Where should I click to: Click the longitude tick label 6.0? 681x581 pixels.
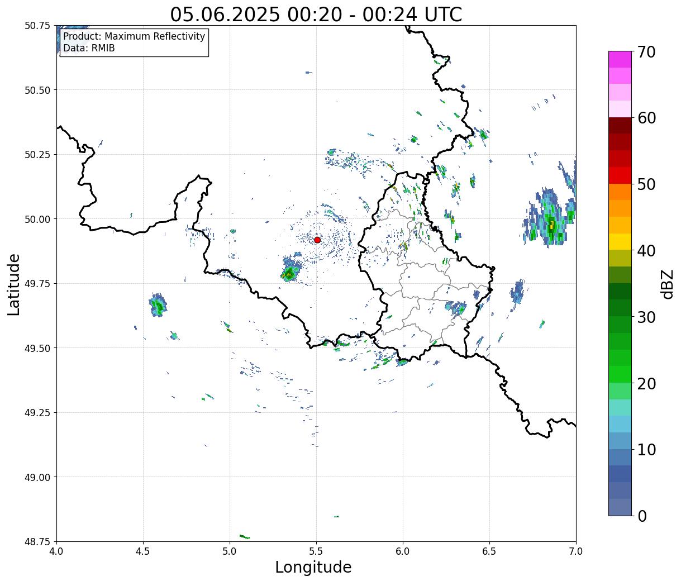pos(403,551)
